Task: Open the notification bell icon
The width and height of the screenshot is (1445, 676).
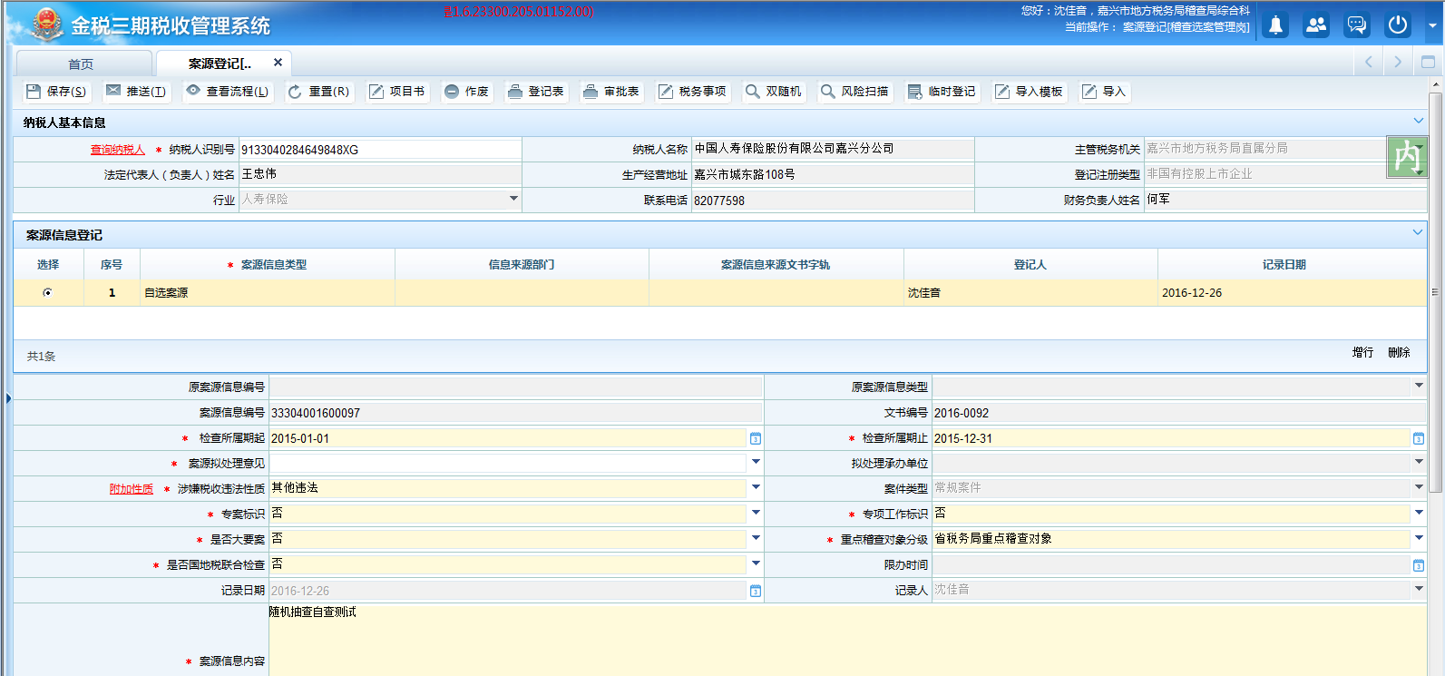Action: pos(1275,25)
